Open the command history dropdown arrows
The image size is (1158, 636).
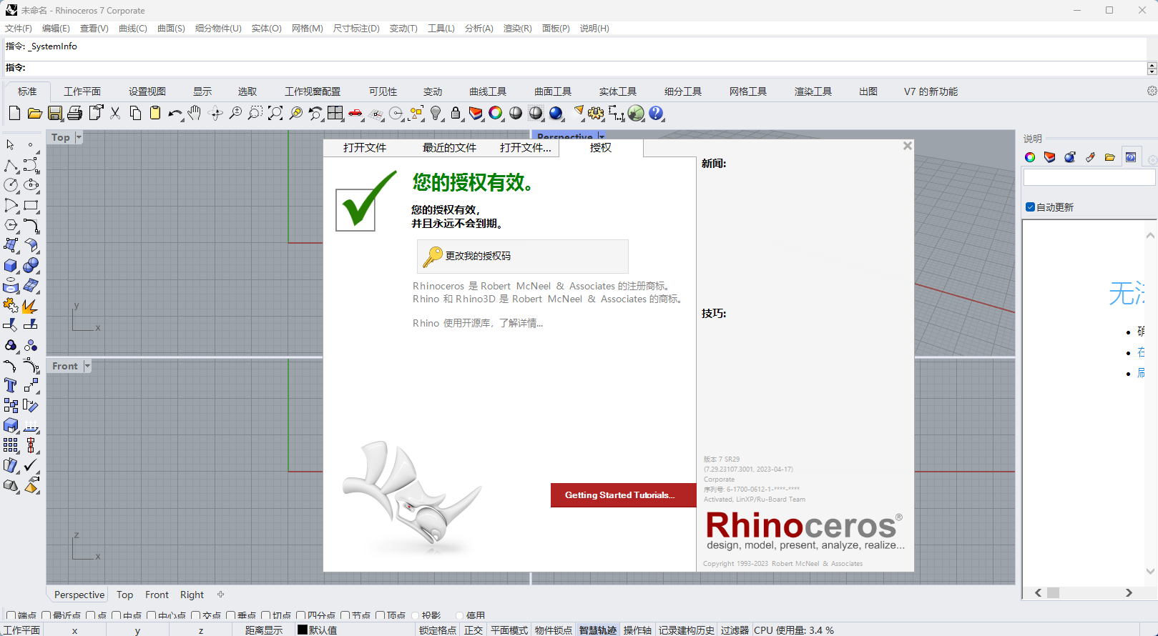pyautogui.click(x=1152, y=69)
